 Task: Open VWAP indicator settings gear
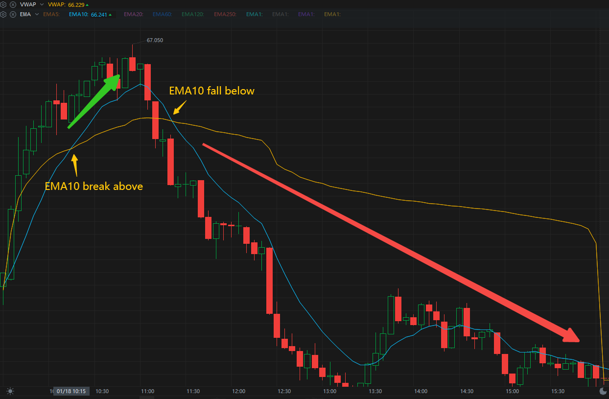click(2, 4)
